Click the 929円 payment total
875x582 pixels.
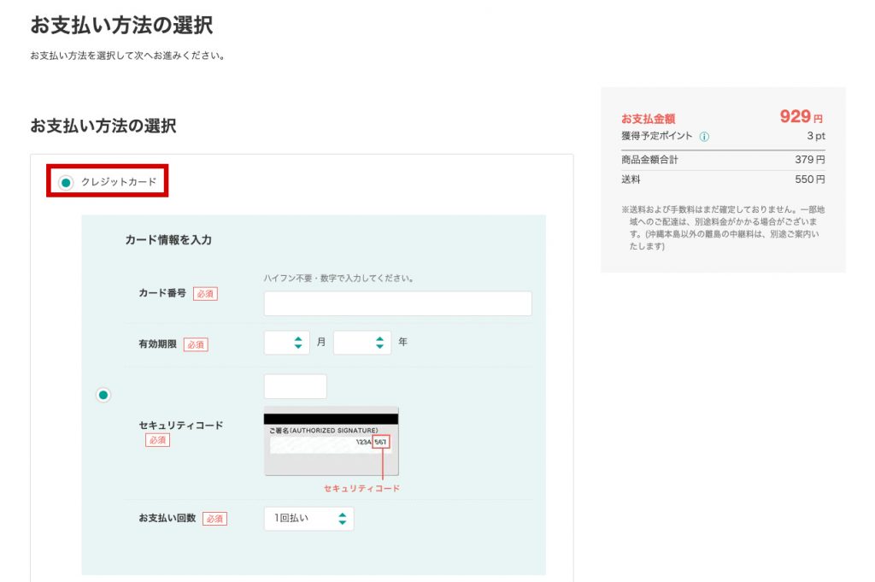click(x=800, y=117)
